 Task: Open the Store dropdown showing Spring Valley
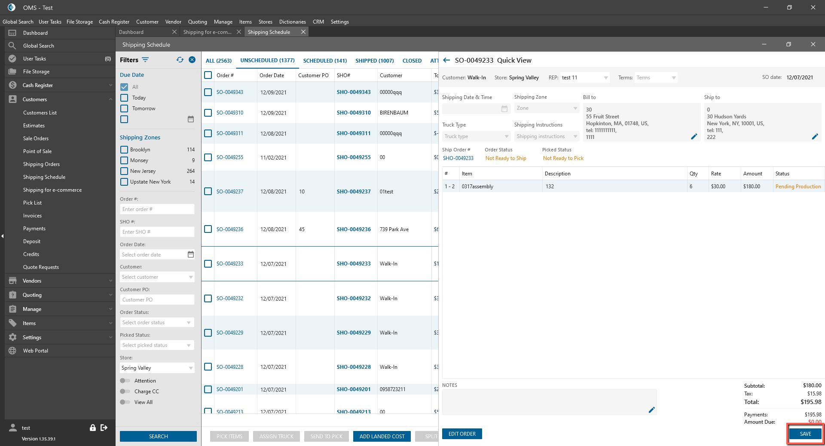(x=157, y=368)
